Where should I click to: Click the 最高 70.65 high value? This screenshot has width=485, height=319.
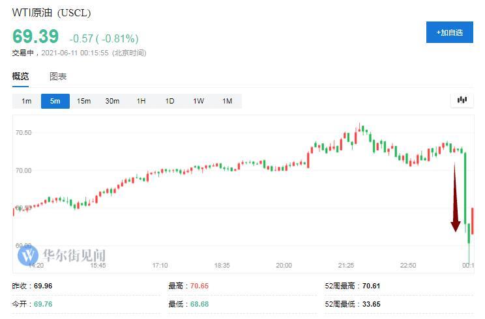(x=198, y=286)
